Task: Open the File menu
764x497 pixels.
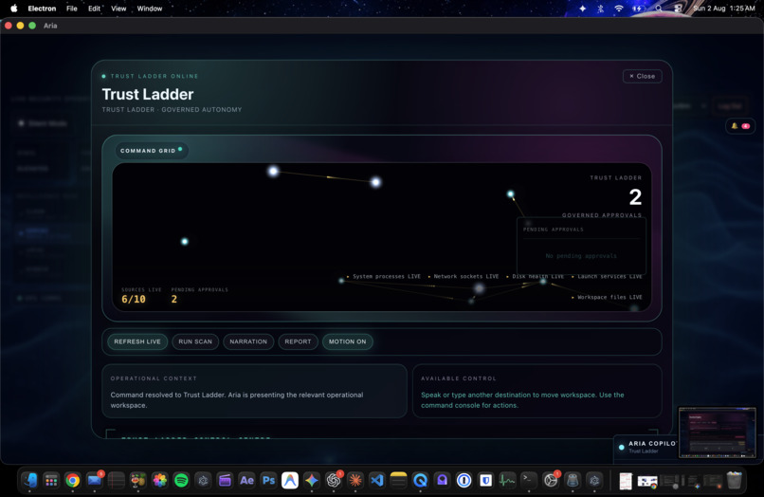Action: coord(72,9)
